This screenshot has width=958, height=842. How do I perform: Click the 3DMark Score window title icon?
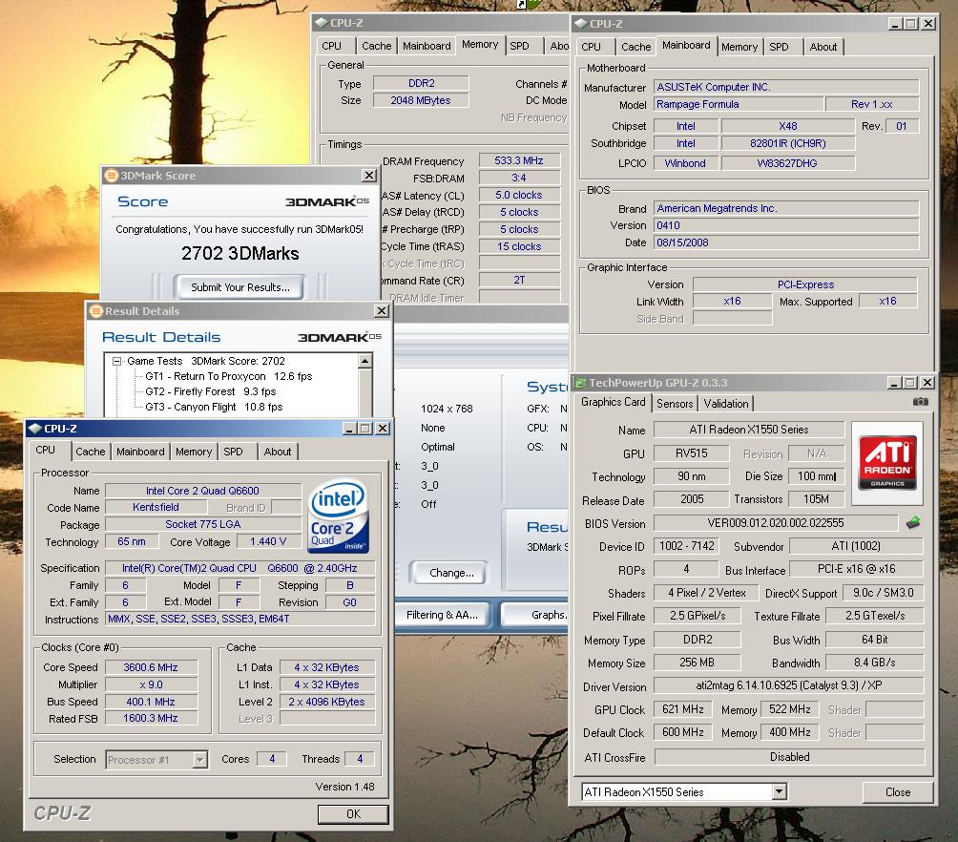coord(112,176)
